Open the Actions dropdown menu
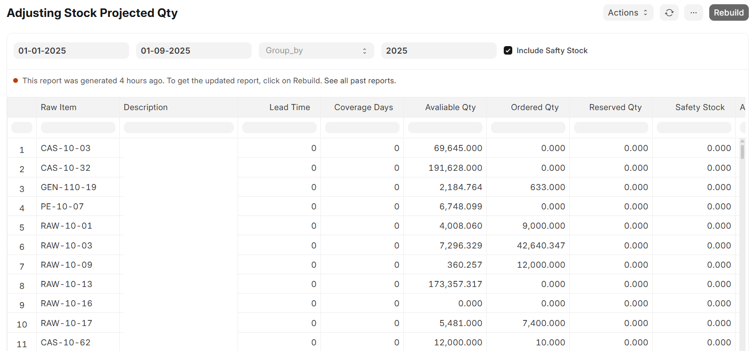Image resolution: width=754 pixels, height=351 pixels. pyautogui.click(x=628, y=13)
